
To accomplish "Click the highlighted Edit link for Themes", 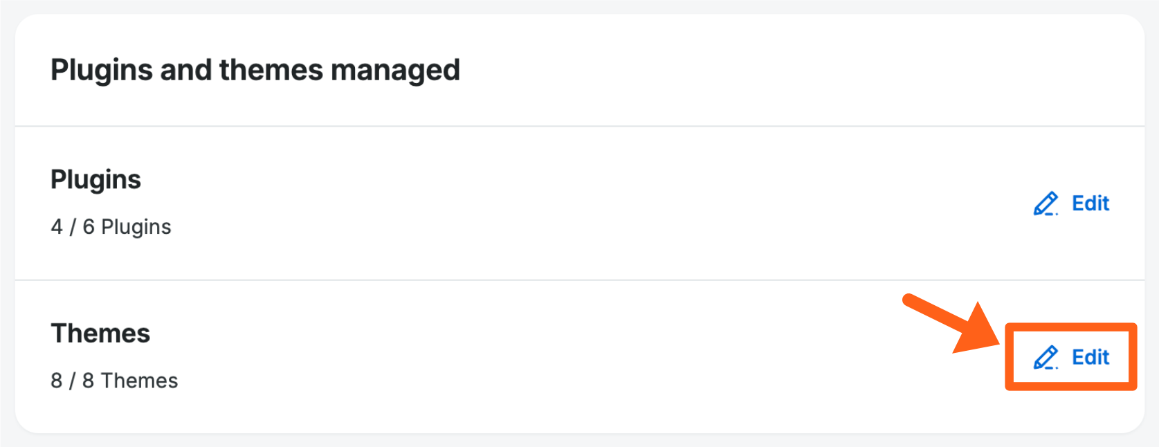I will pos(1090,357).
